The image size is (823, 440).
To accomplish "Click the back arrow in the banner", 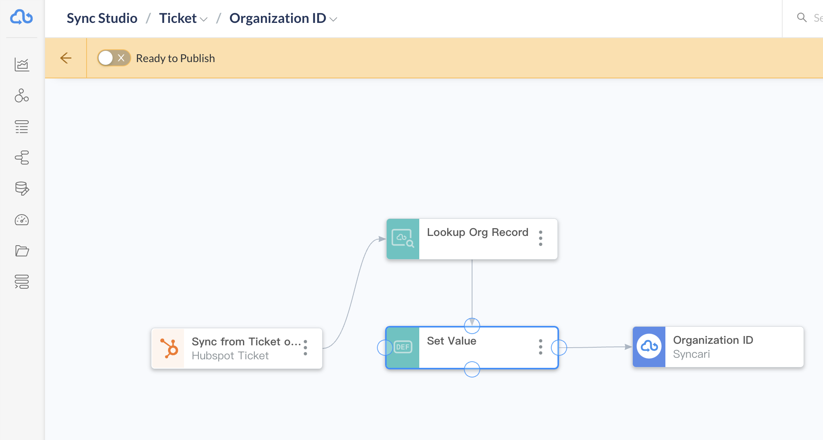I will pos(66,58).
